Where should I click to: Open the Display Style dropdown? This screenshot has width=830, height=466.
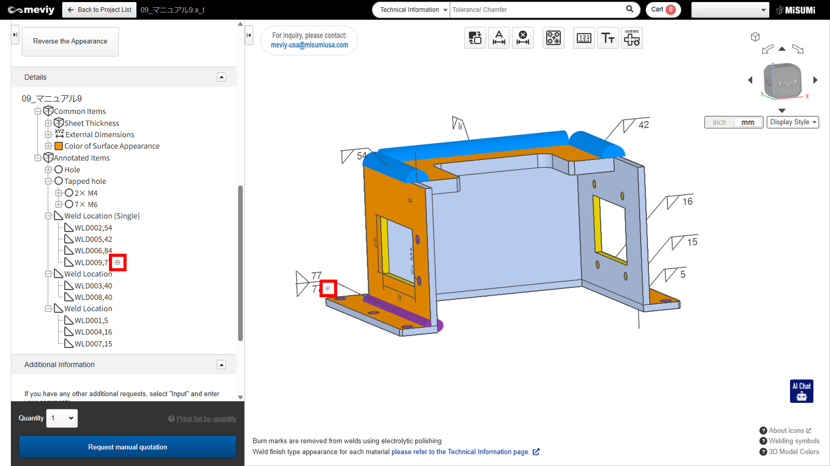point(793,122)
